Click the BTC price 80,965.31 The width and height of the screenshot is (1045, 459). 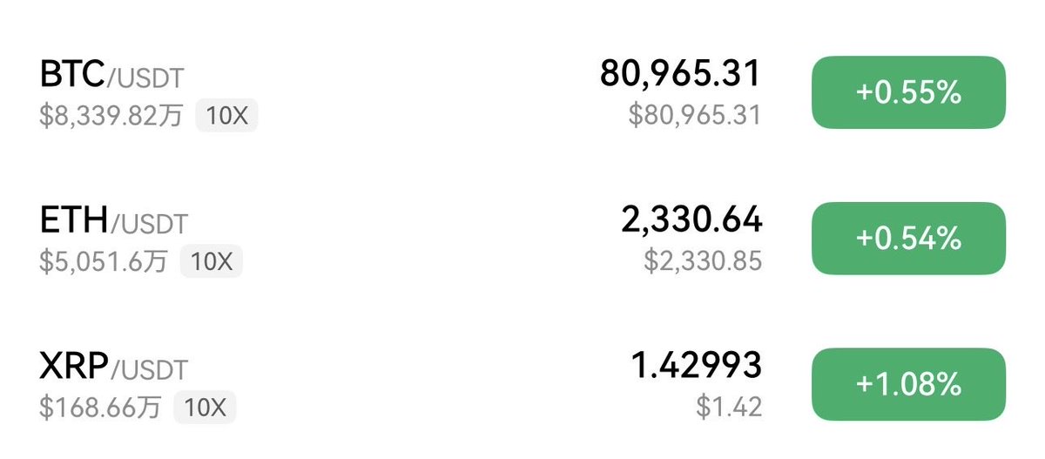(680, 74)
